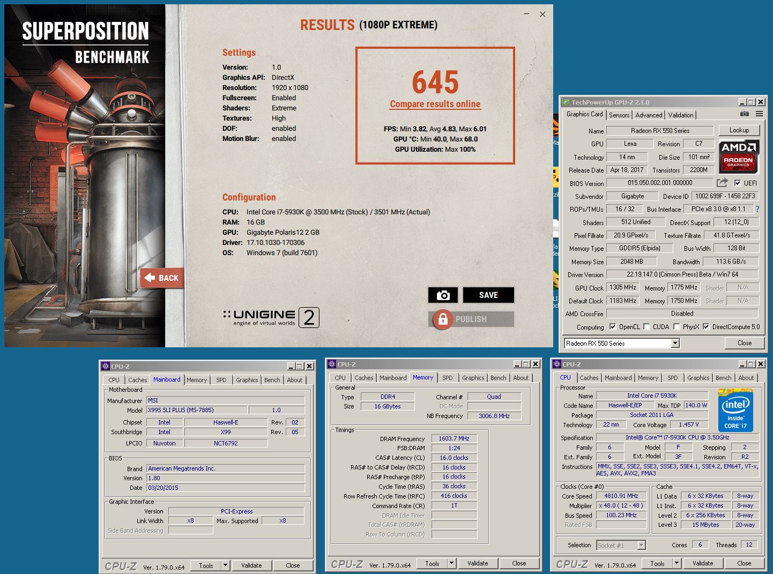Toggle the UEFI checkbox in GPU-Z

click(x=738, y=183)
